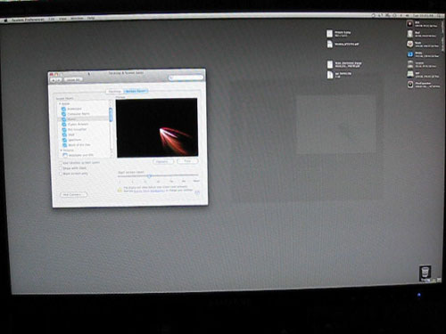446x334 pixels.
Task: Select the Trash icon on desktop
Action: click(x=425, y=273)
